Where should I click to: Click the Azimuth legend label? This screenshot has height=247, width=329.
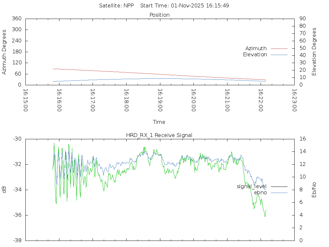256,49
